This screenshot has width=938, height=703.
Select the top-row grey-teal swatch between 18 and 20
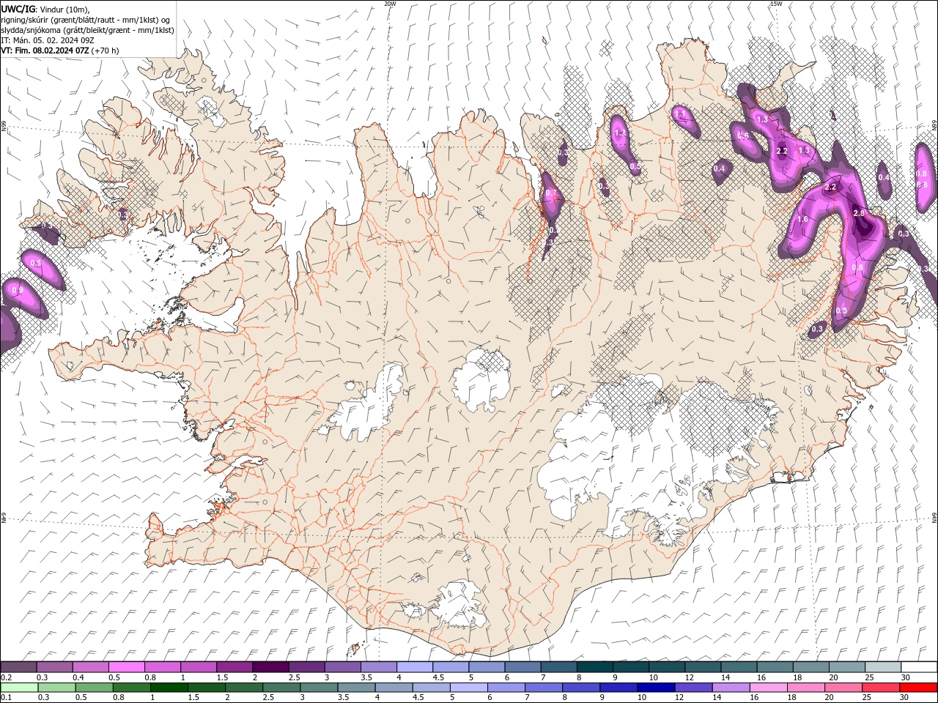pos(810,667)
